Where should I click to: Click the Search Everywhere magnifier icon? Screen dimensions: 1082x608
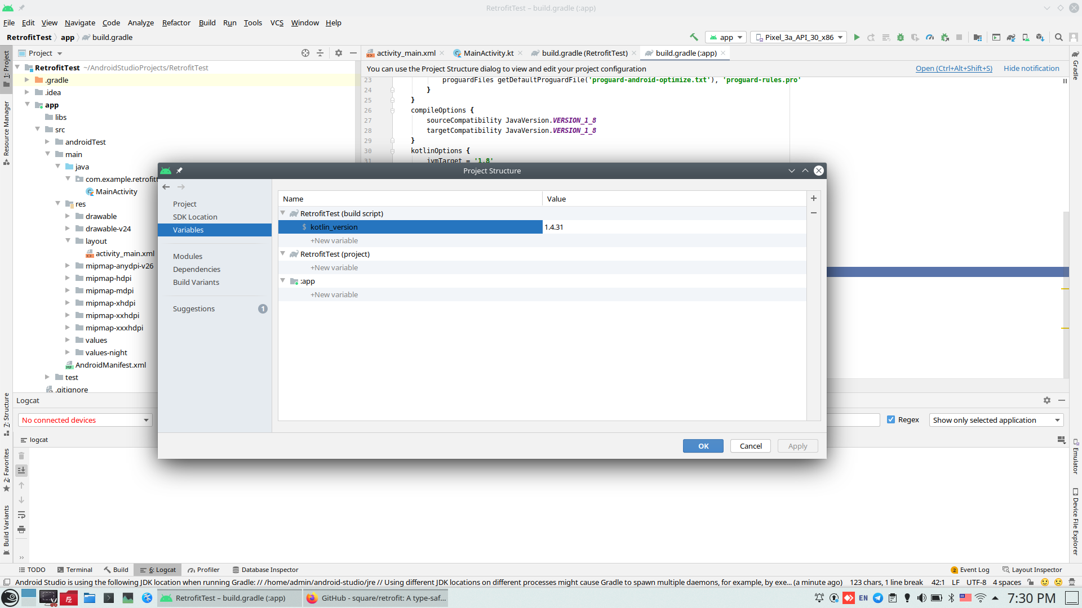(1059, 37)
